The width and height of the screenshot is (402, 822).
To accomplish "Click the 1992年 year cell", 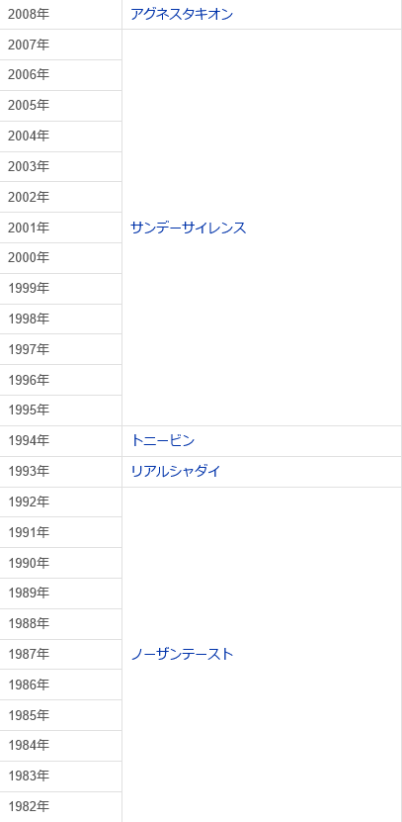I will click(60, 502).
